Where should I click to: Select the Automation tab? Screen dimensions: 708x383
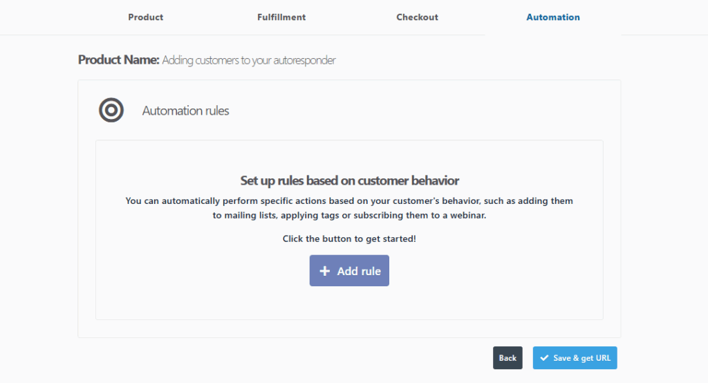pos(553,17)
